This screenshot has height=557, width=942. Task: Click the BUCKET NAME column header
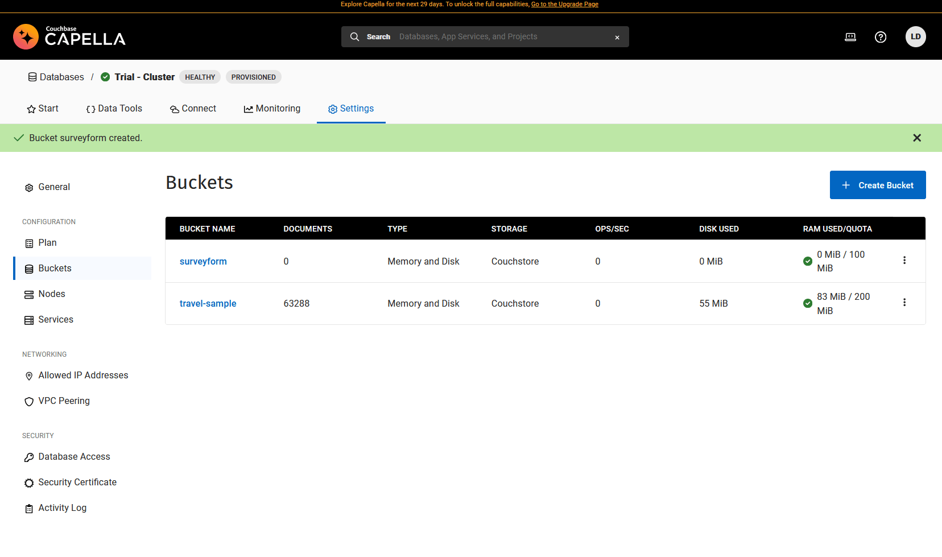(207, 229)
